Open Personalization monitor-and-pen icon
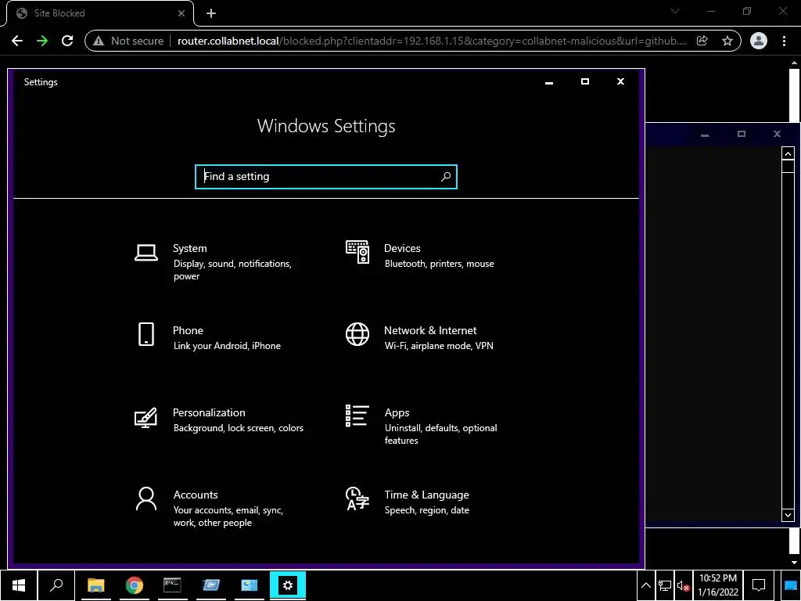The height and width of the screenshot is (601, 801). click(x=145, y=418)
